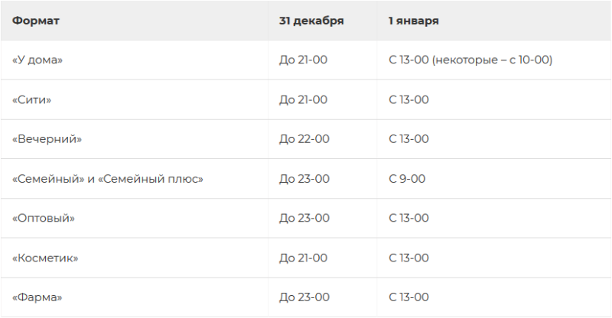Select the «Сити» row label
The image size is (612, 318).
[31, 100]
